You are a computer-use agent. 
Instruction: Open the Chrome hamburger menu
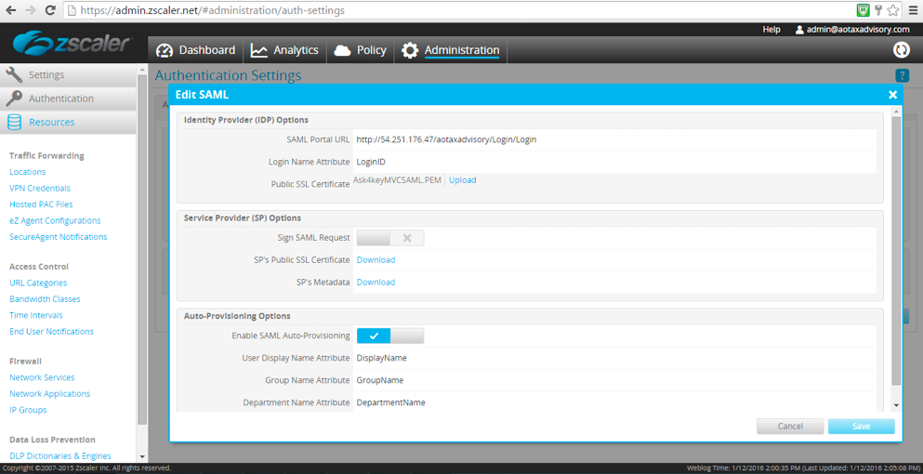point(913,10)
